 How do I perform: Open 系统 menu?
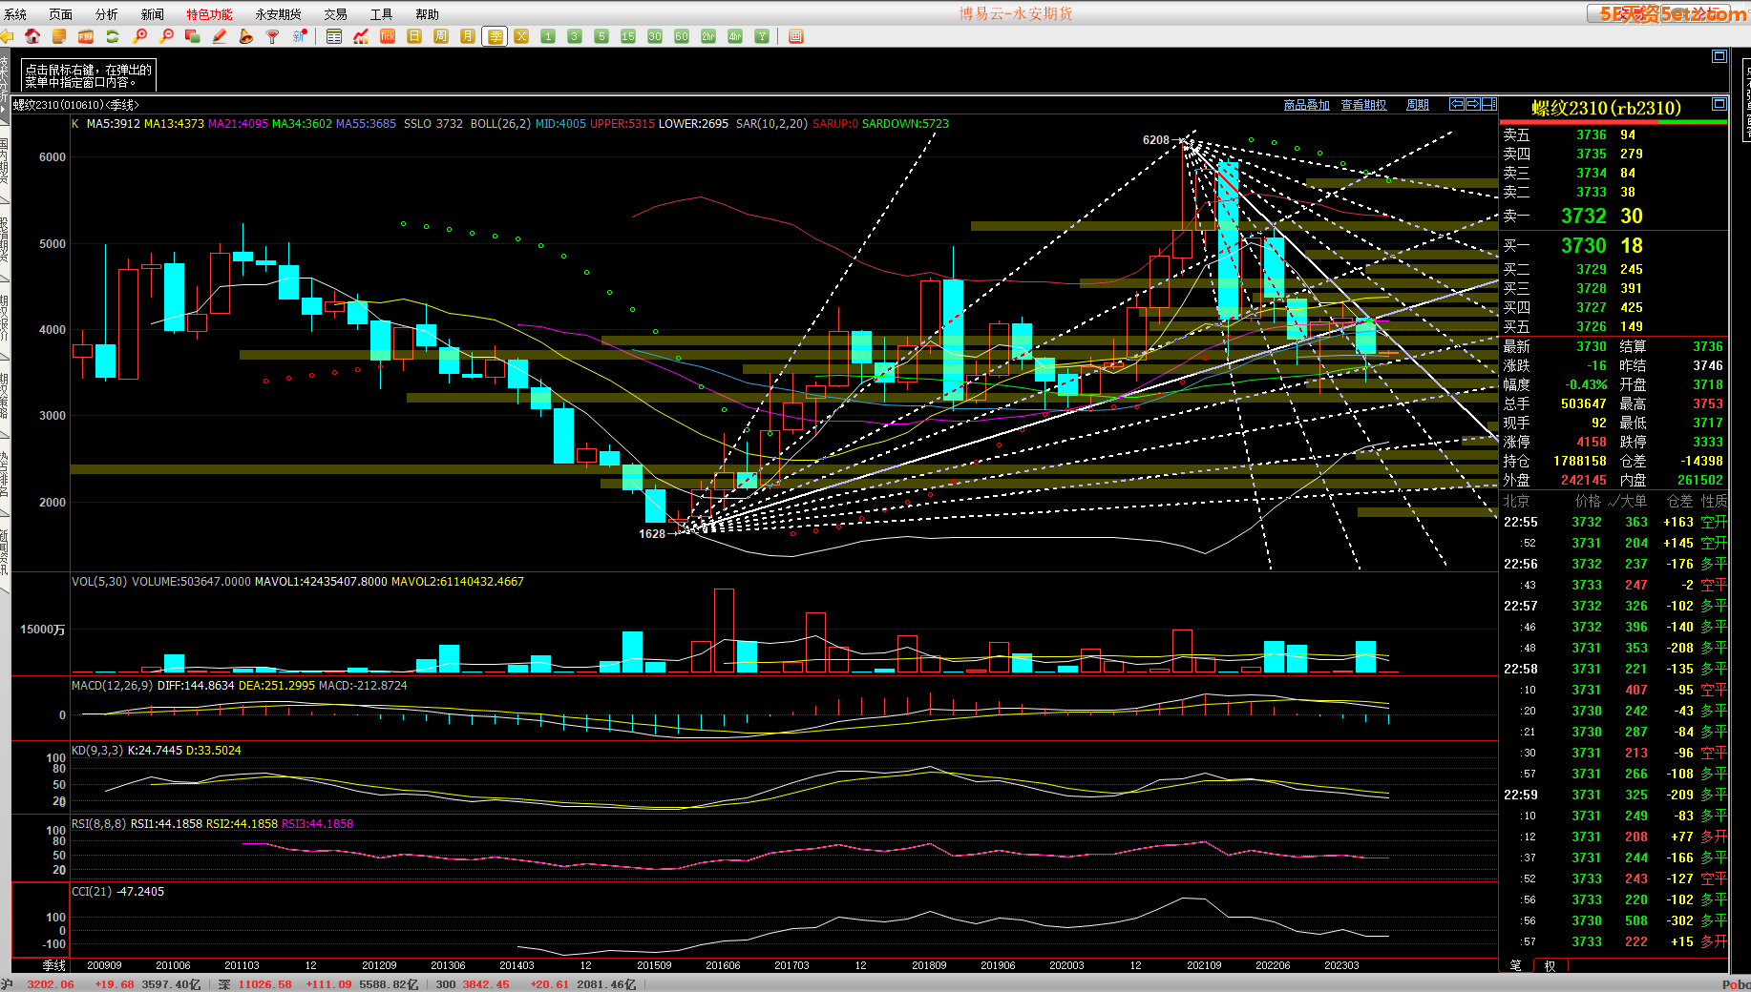pyautogui.click(x=15, y=14)
